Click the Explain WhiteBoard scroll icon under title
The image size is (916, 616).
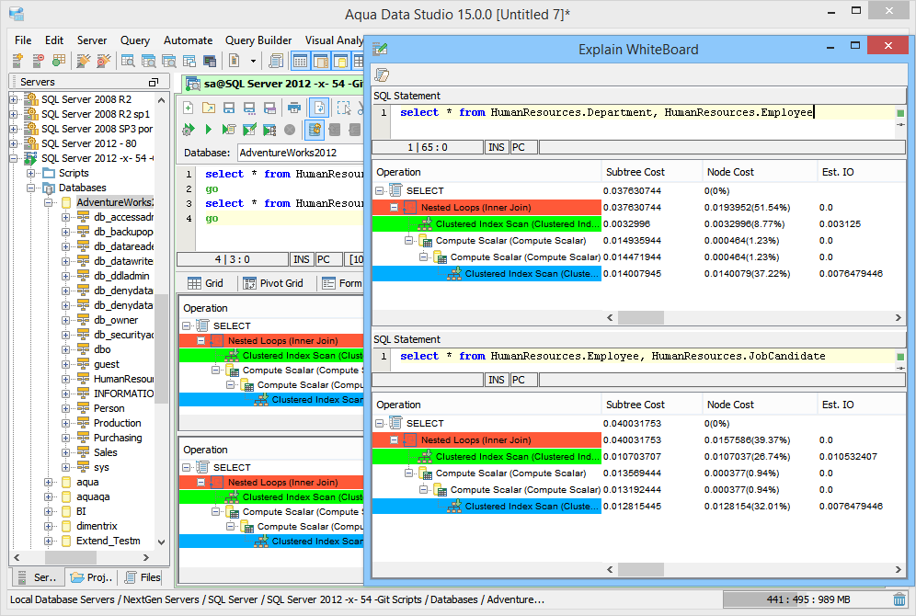point(382,74)
